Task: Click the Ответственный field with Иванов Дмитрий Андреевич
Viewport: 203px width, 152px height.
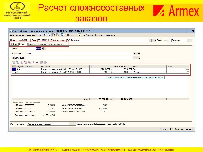Action: tap(48, 124)
